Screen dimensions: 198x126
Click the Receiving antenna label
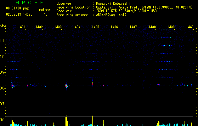(72, 15)
